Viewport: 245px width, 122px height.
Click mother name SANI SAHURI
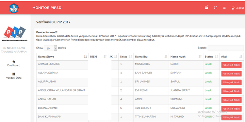(143, 73)
